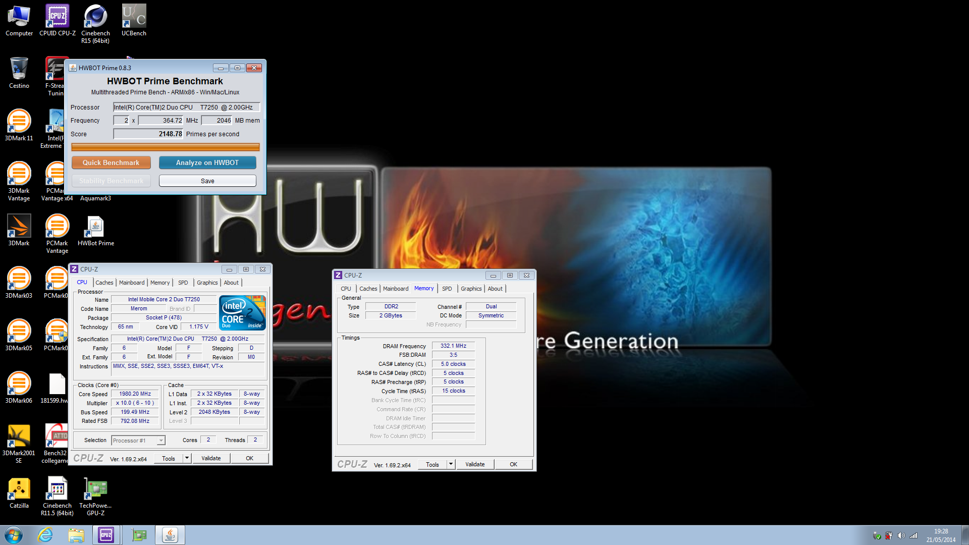Launch 3DMark2001 SE desktop shortcut
969x545 pixels.
(x=19, y=444)
